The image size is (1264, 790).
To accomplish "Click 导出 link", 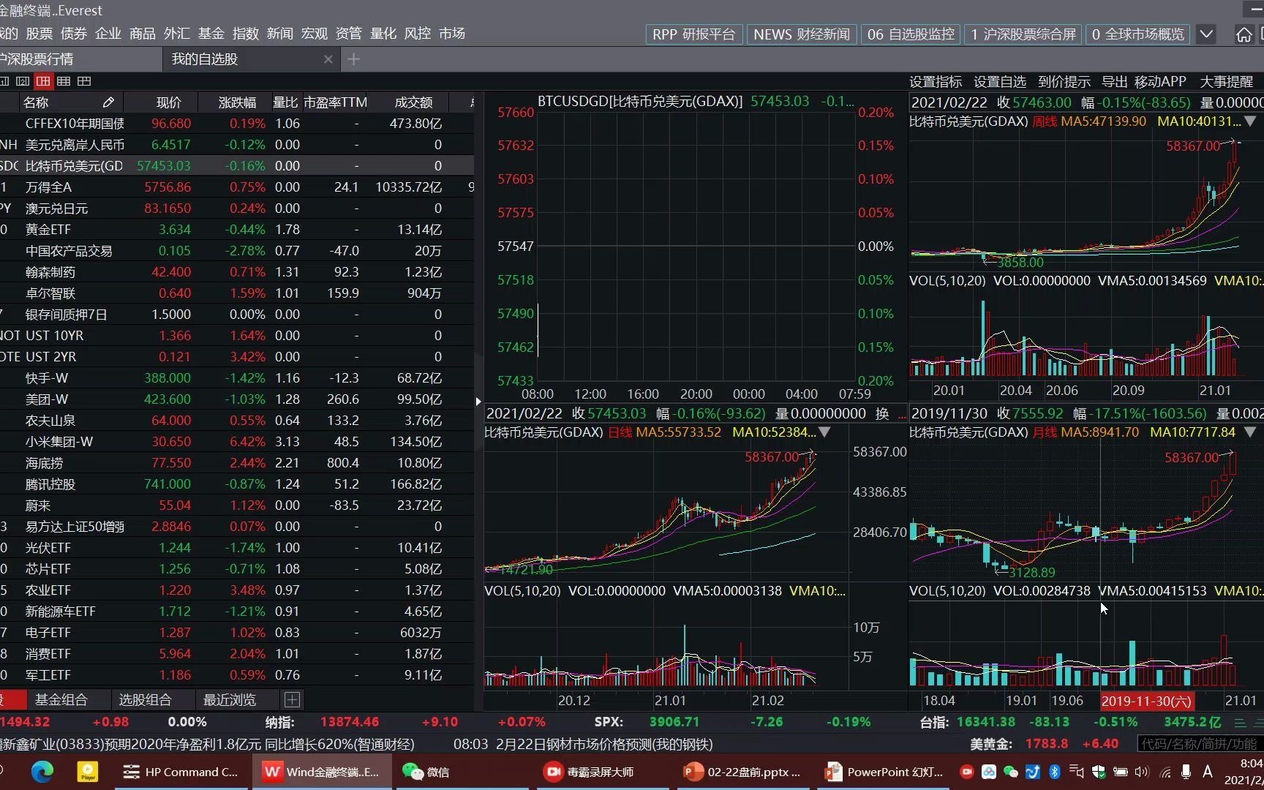I will coord(1115,82).
